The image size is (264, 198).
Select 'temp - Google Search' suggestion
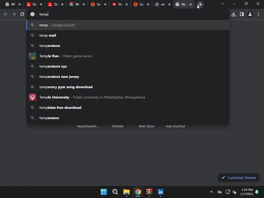pos(128,25)
